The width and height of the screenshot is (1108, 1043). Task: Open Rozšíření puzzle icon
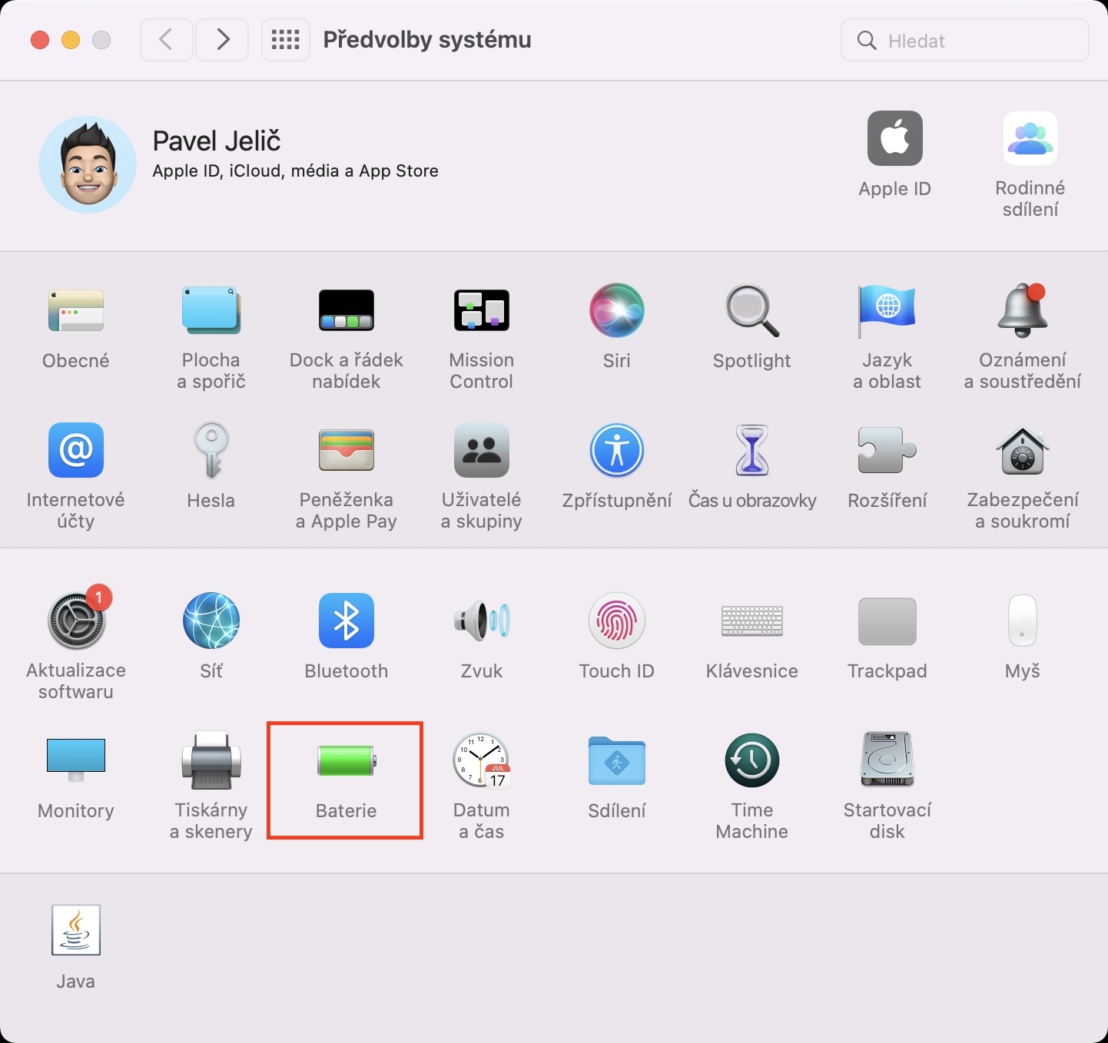click(x=887, y=450)
